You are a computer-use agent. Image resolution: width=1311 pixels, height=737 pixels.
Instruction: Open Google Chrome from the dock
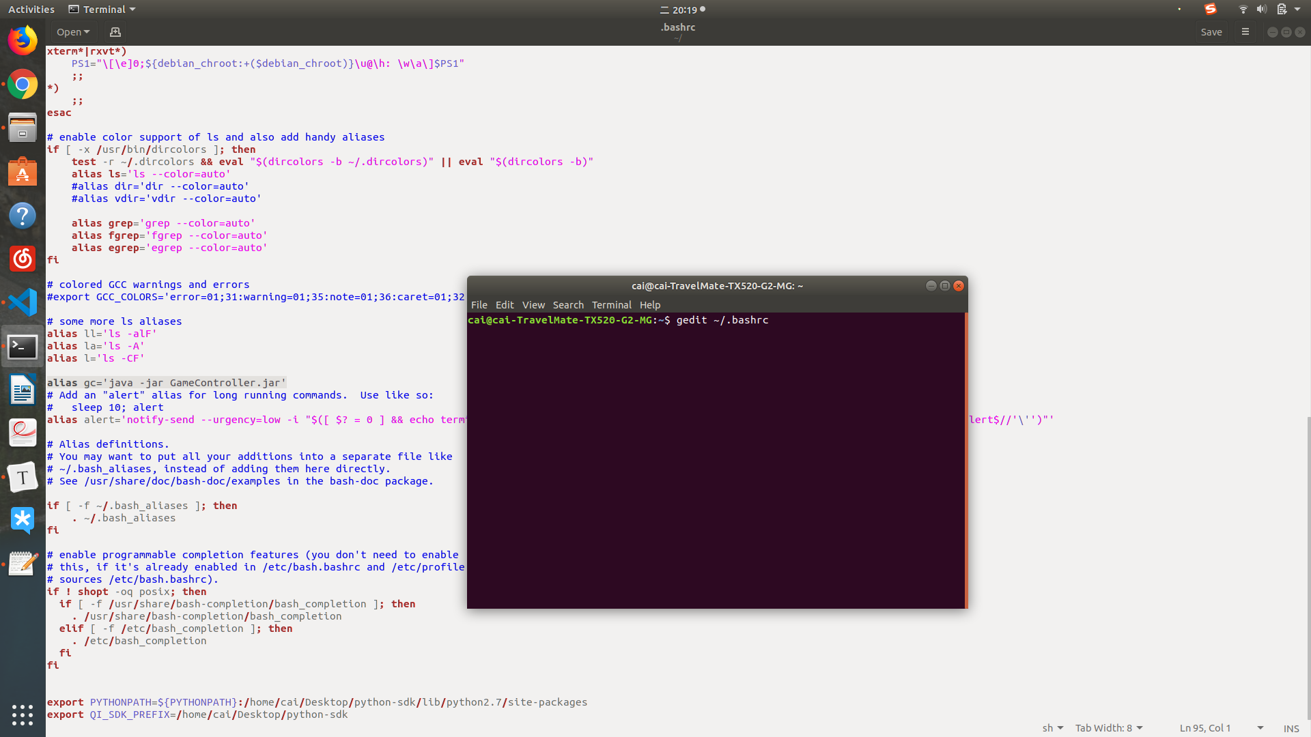23,85
